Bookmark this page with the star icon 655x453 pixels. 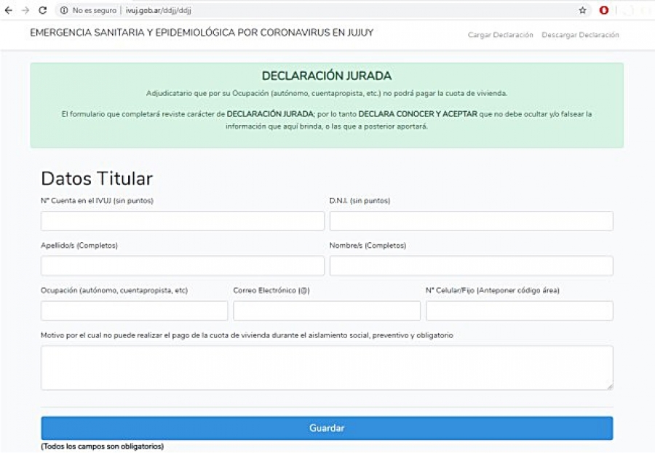pos(582,10)
